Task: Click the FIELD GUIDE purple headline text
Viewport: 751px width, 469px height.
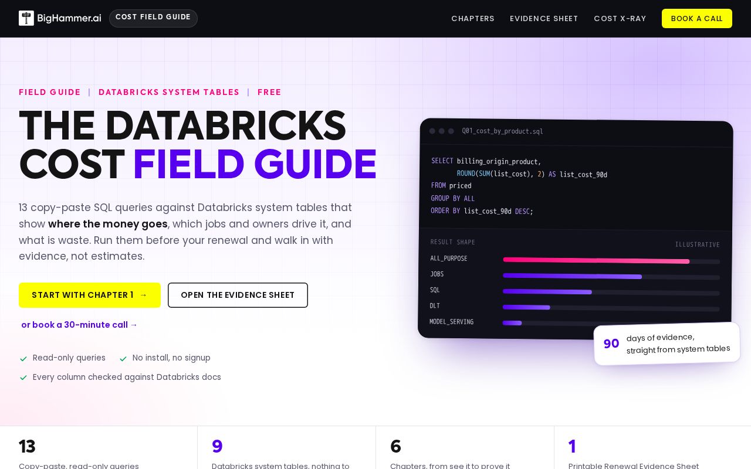Action: [x=255, y=165]
